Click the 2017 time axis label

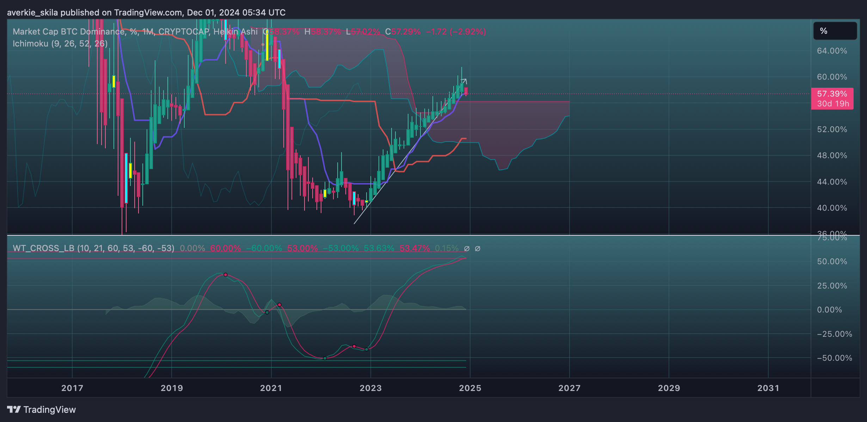72,388
